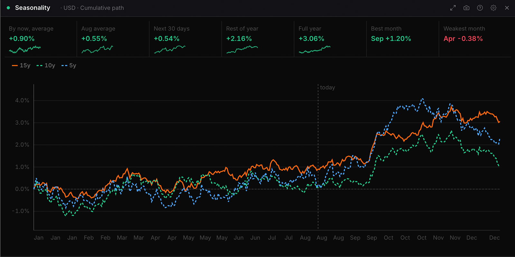Click the Rest of year sparkline
Screen dimensions: 515x257
(242, 49)
